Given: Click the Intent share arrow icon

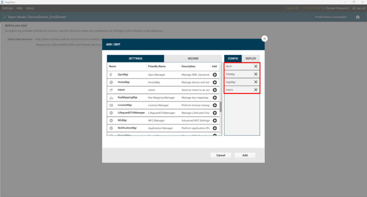Looking at the screenshot, I should 111,90.
